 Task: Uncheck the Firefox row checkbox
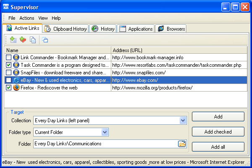[x=8, y=88]
